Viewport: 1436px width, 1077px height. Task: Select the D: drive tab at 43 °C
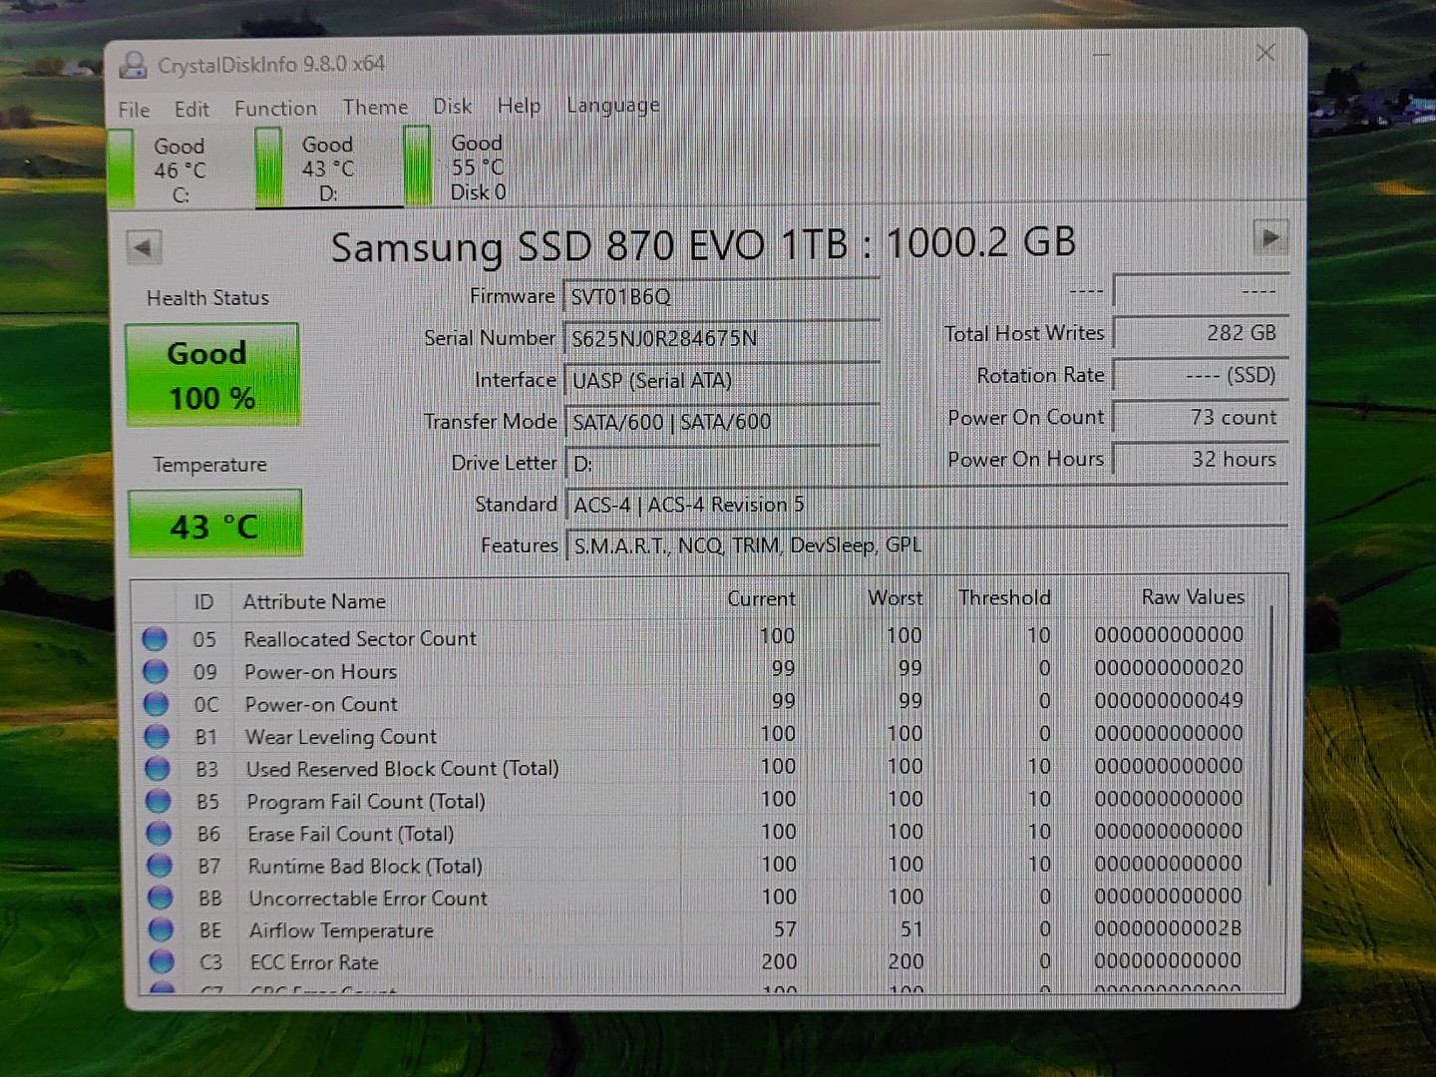pos(329,168)
